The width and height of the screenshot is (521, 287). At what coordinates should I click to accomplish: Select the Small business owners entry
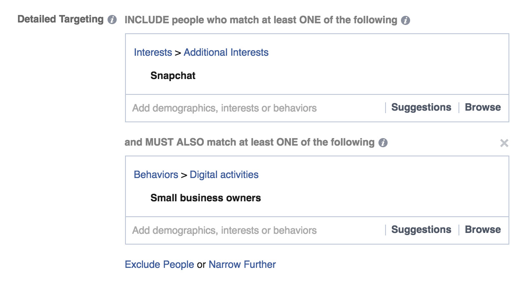[205, 198]
